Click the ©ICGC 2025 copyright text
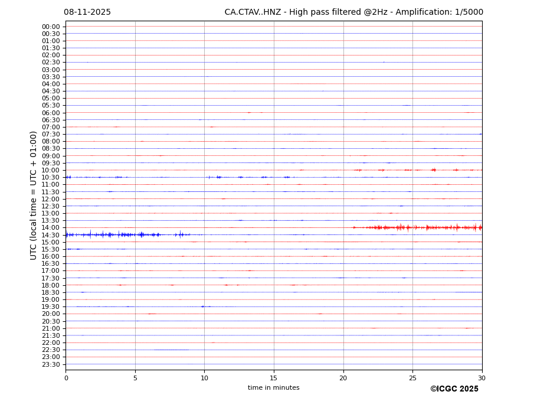 point(454,389)
